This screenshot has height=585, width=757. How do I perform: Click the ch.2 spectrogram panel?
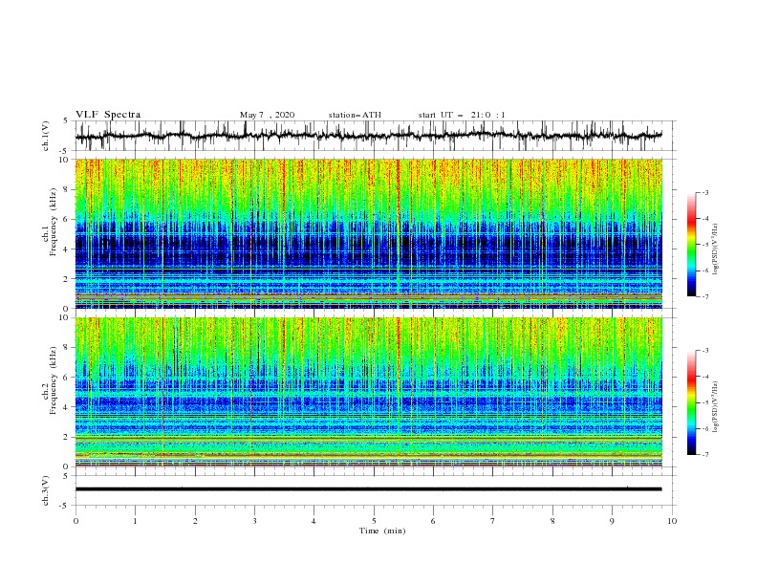pos(369,392)
